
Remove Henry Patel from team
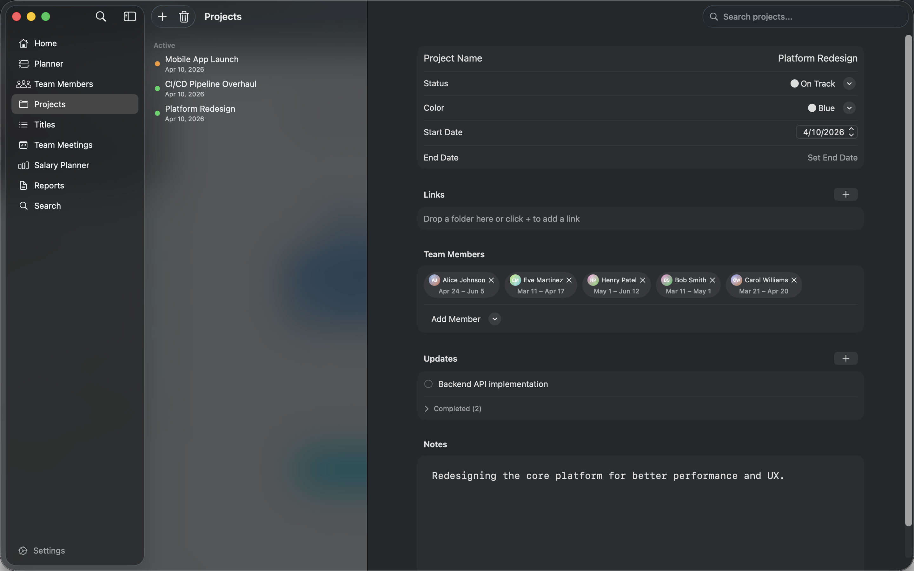pyautogui.click(x=642, y=280)
